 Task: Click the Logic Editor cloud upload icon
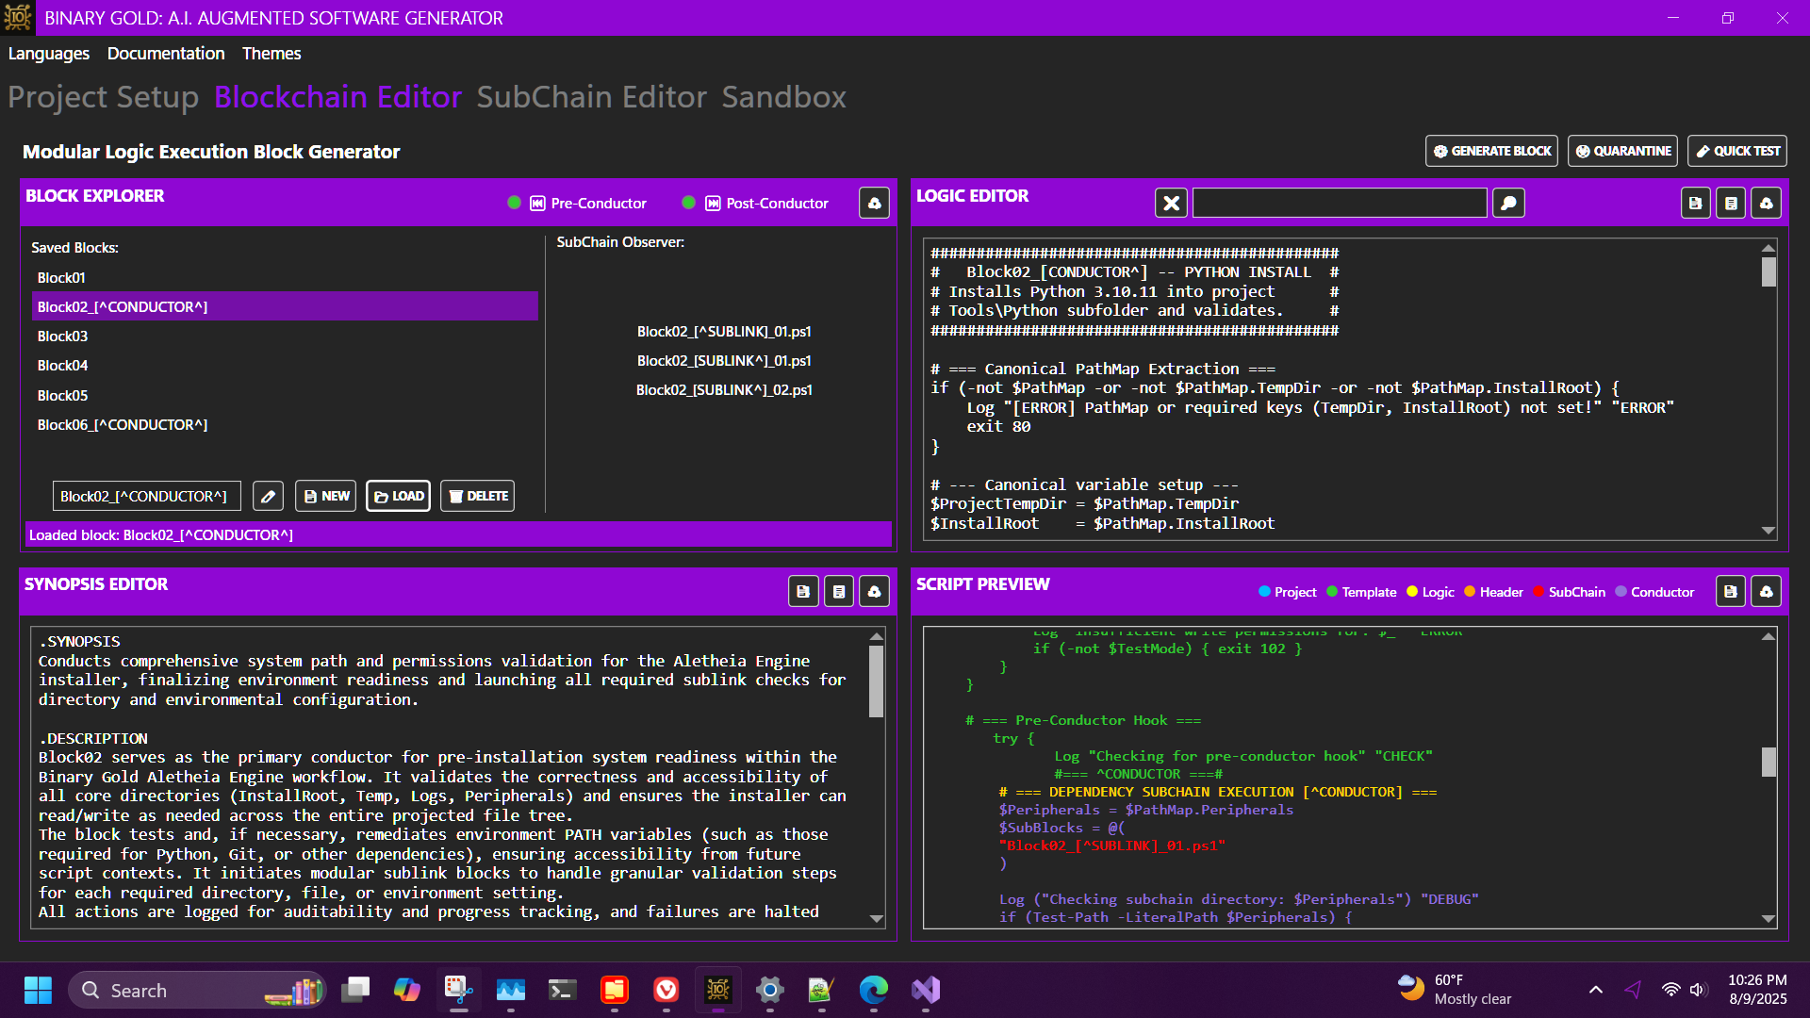(1766, 203)
